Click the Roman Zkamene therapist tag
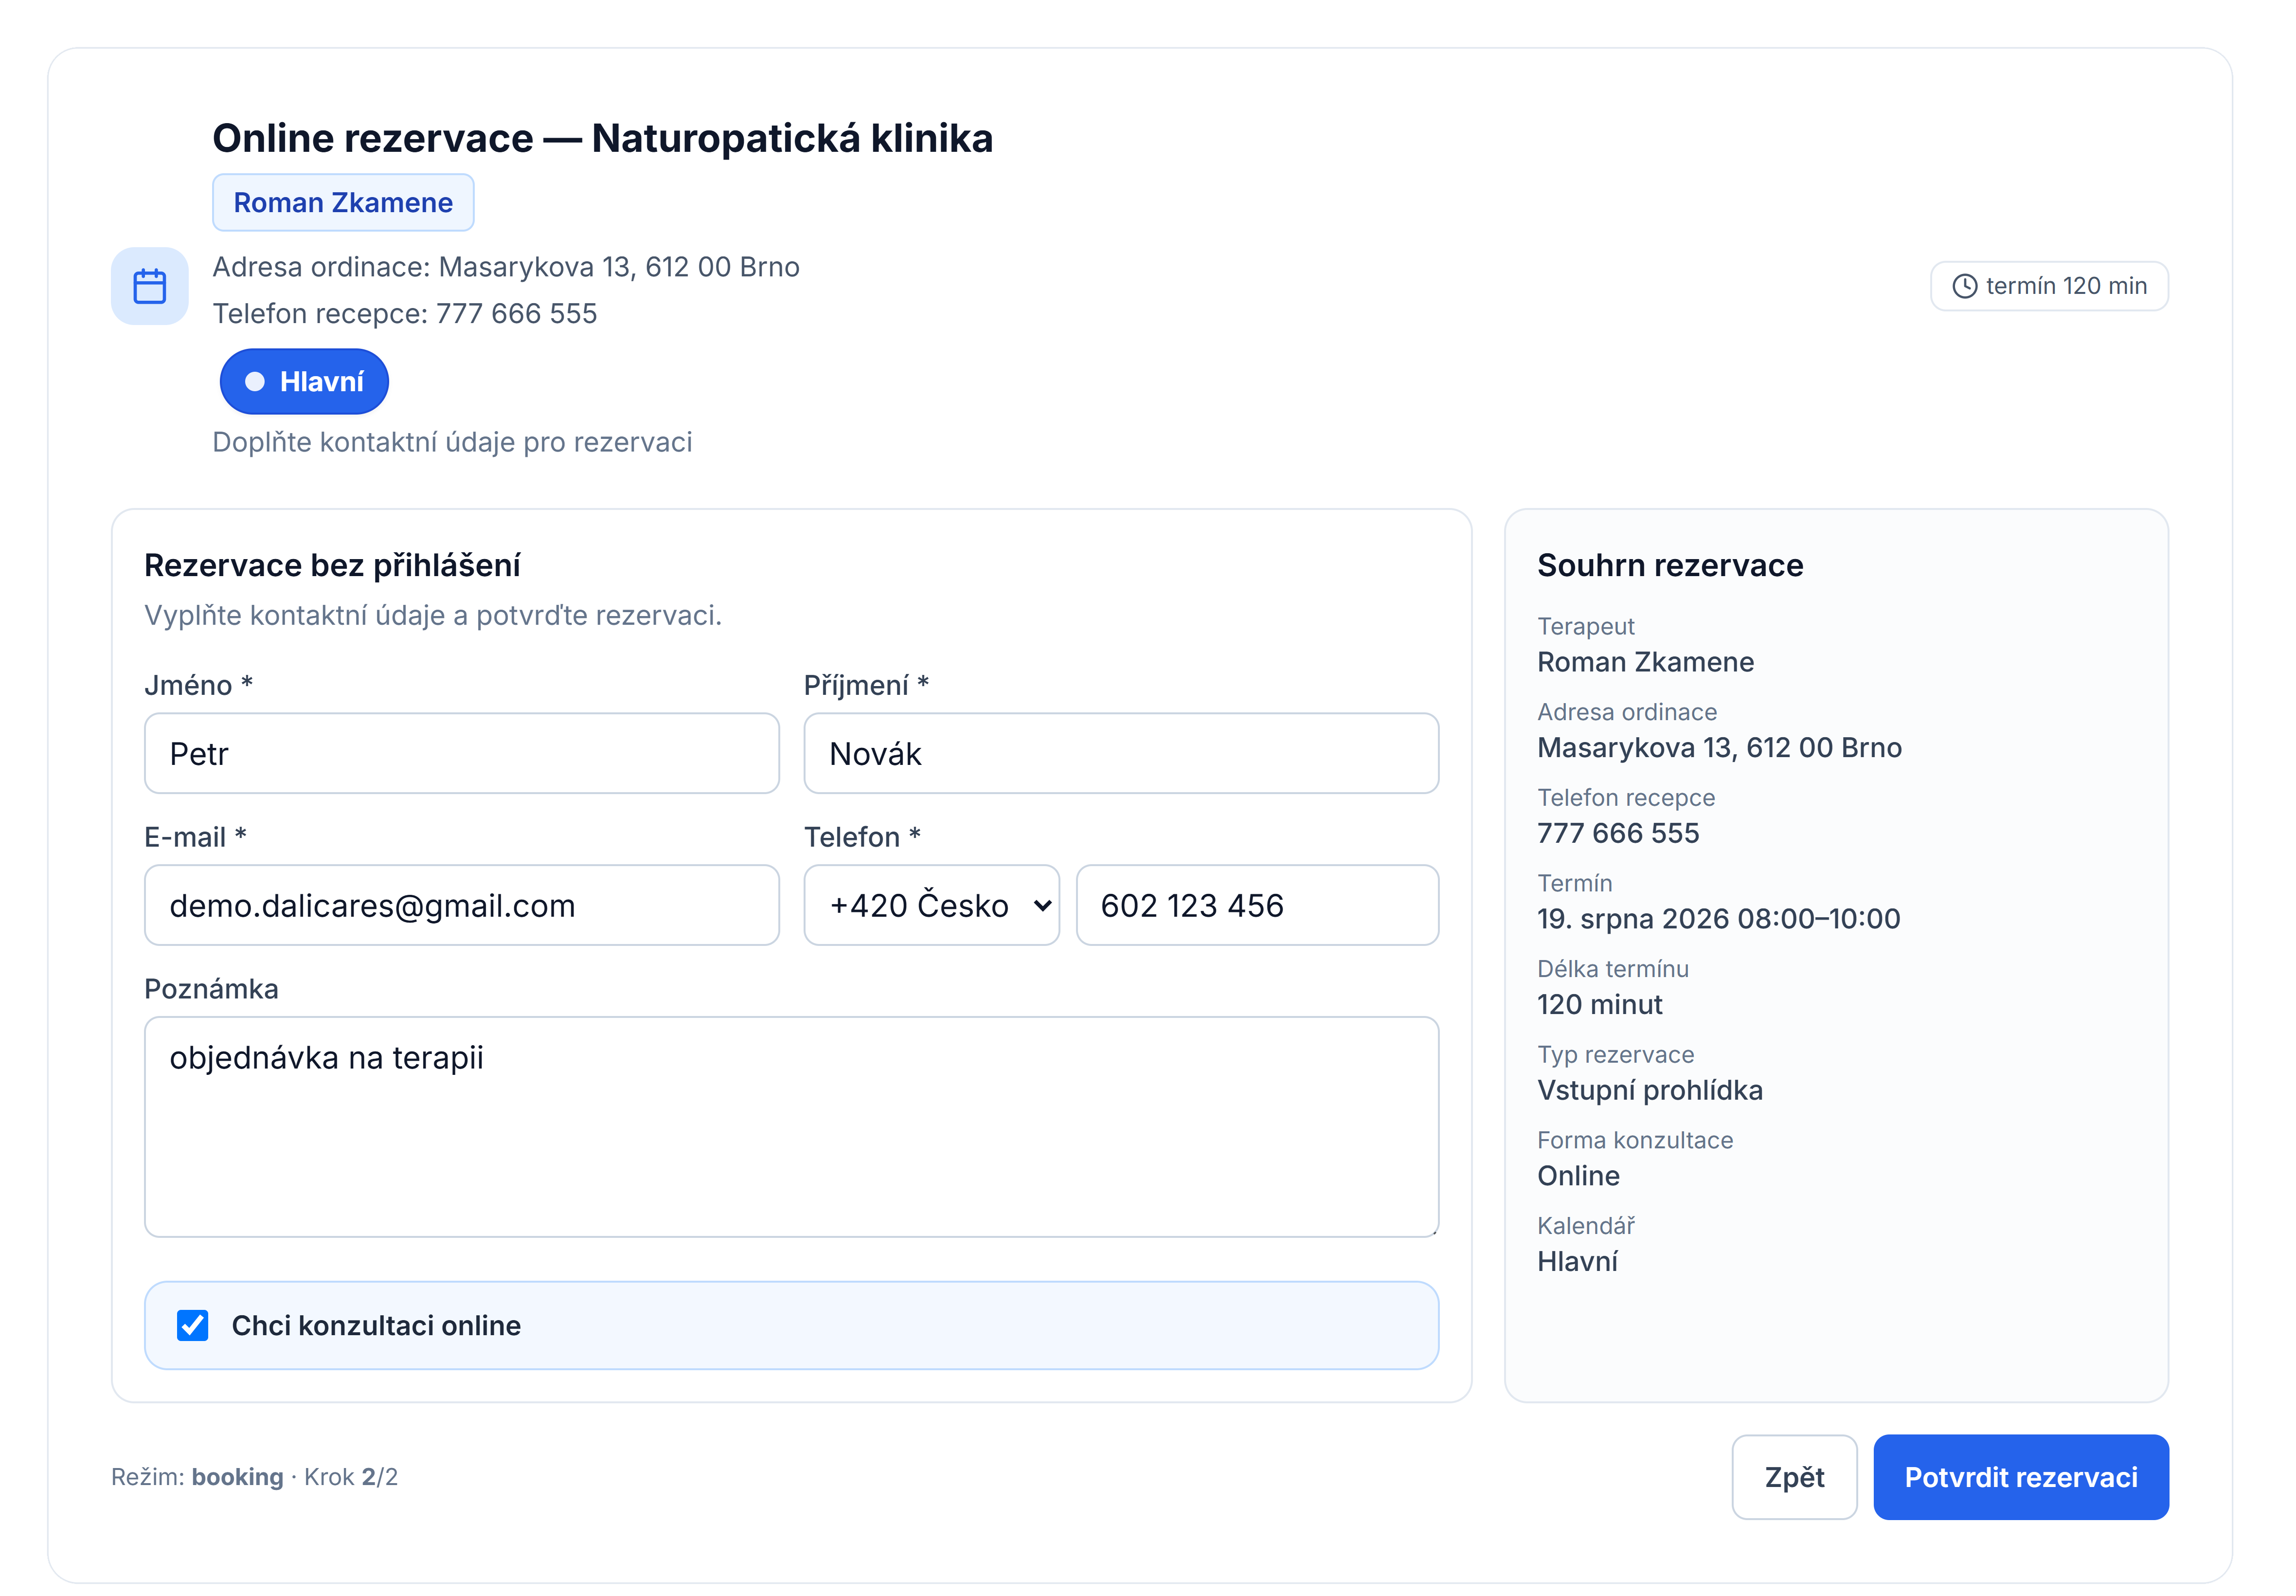Screen dimensions: 2296x1596 click(343, 203)
